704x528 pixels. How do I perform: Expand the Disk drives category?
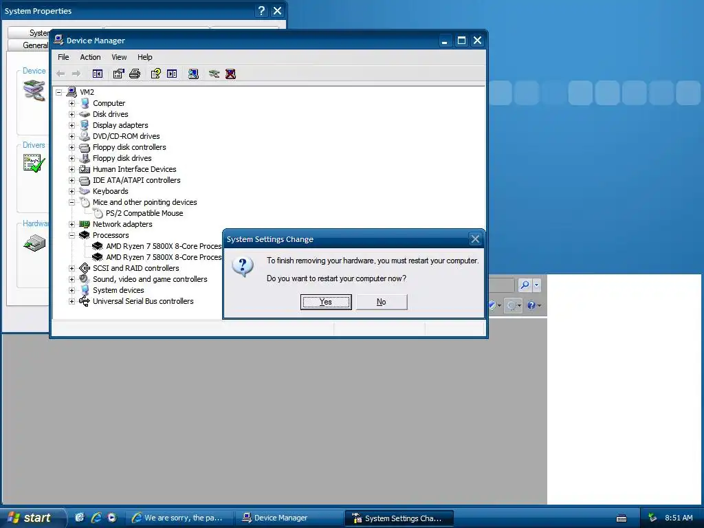point(71,115)
